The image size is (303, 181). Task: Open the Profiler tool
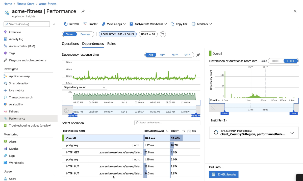90,24
